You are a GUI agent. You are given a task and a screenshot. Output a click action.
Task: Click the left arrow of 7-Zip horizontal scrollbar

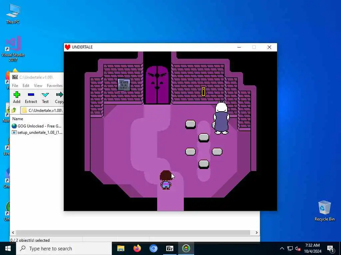(13, 232)
